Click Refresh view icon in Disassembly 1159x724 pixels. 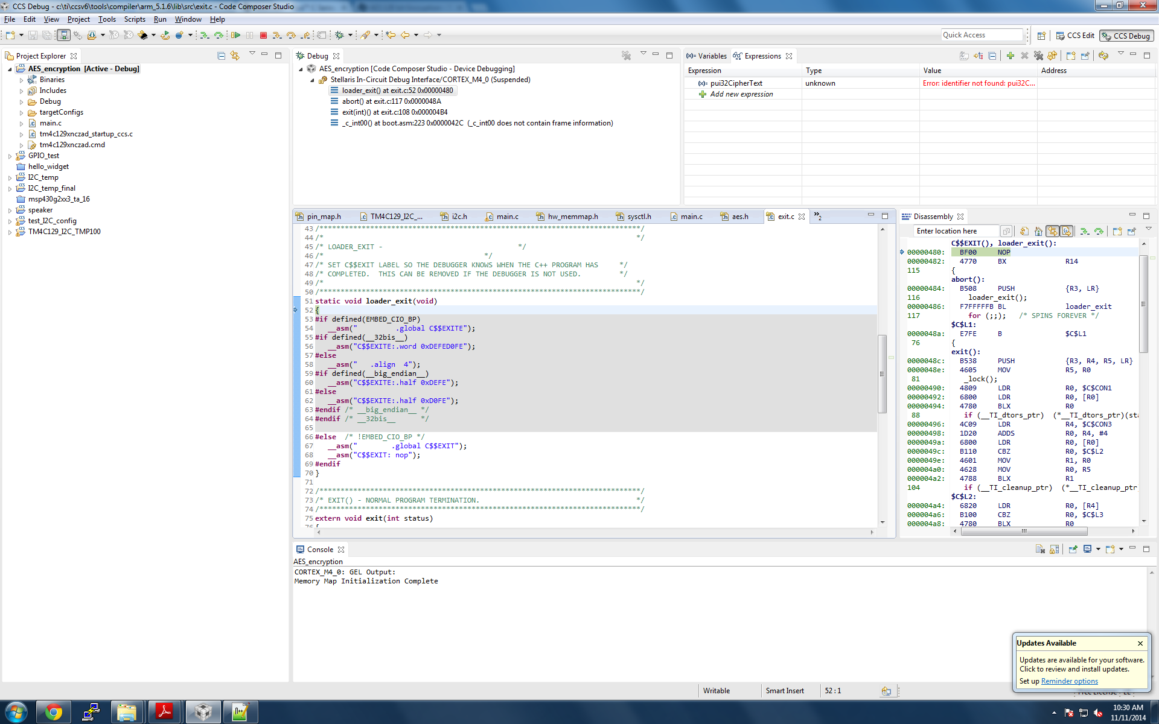pos(1024,231)
